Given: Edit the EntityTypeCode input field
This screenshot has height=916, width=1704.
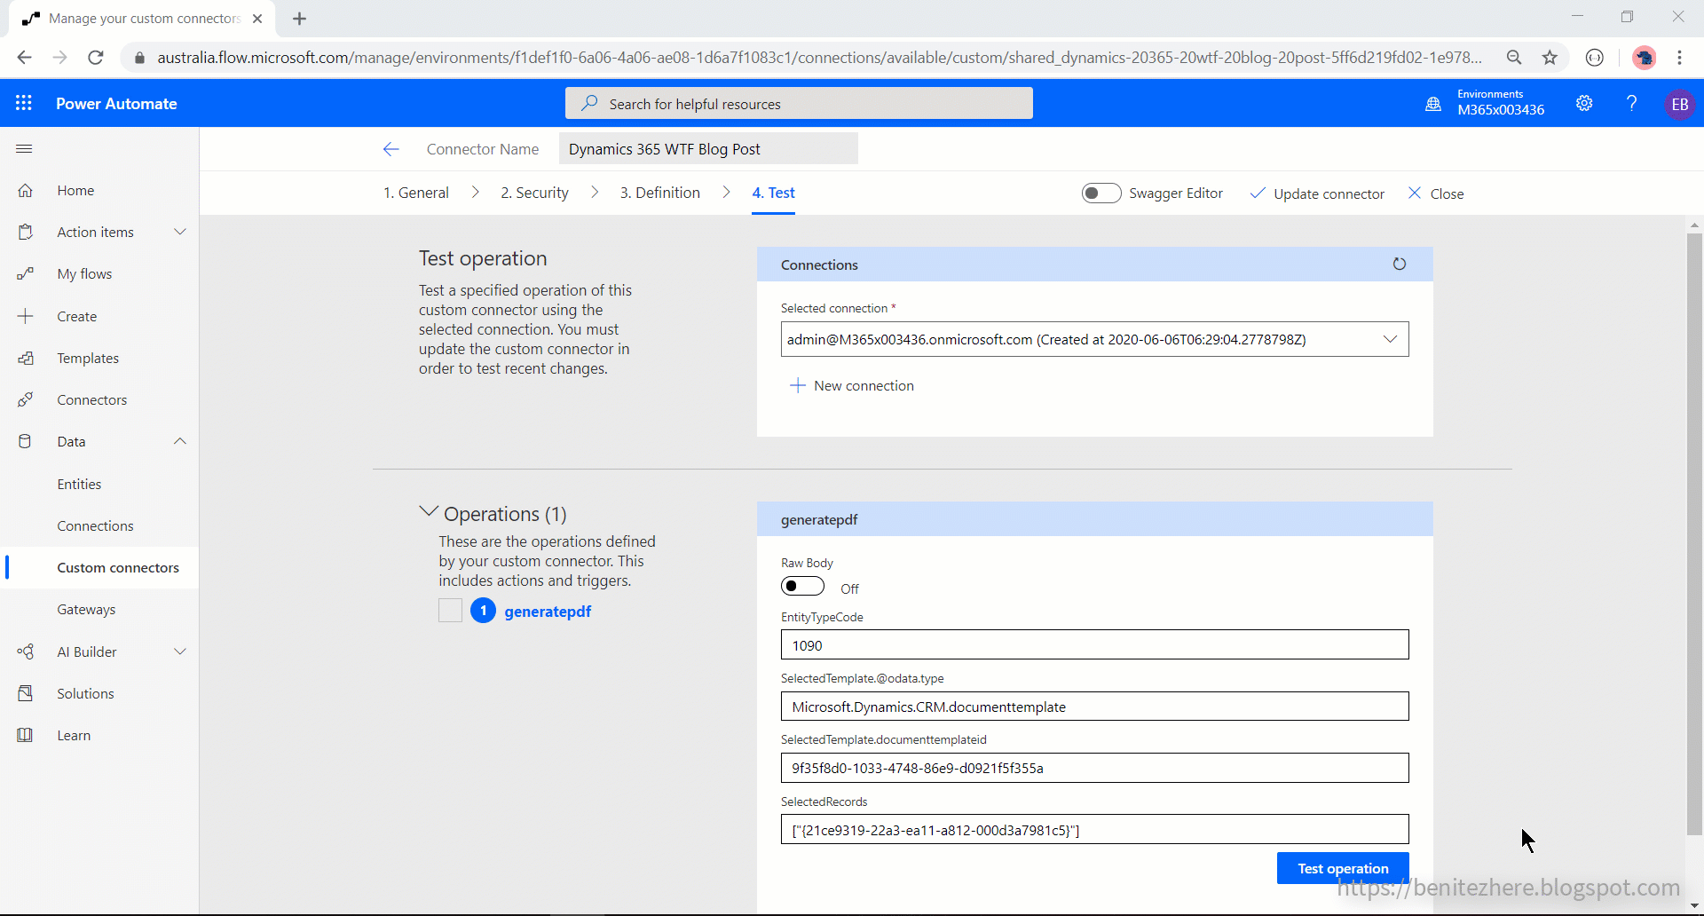Looking at the screenshot, I should (1094, 644).
